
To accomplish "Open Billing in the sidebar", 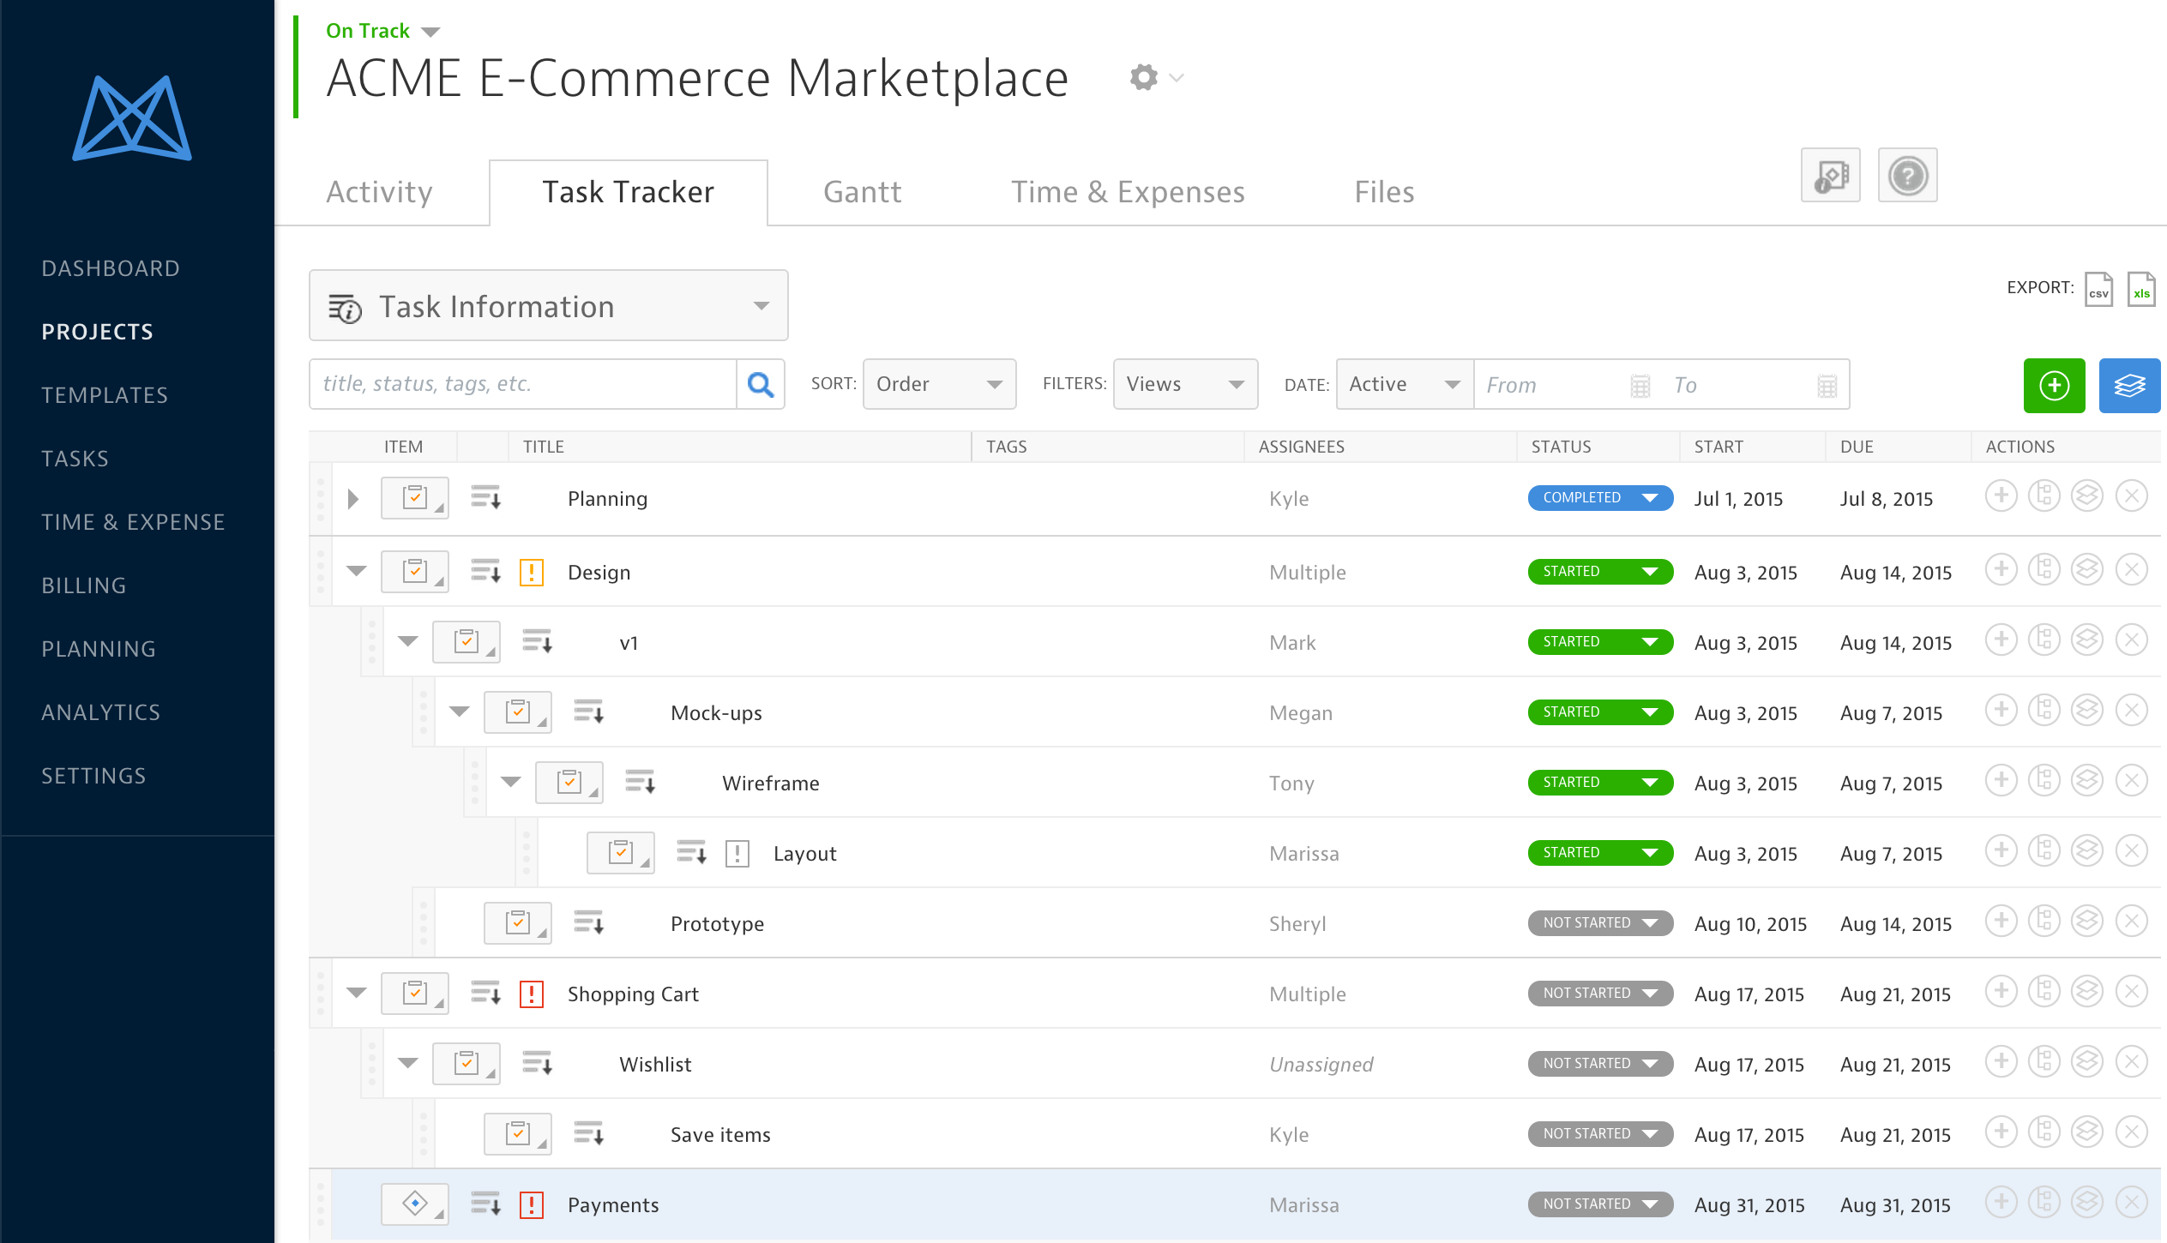I will coord(84,585).
